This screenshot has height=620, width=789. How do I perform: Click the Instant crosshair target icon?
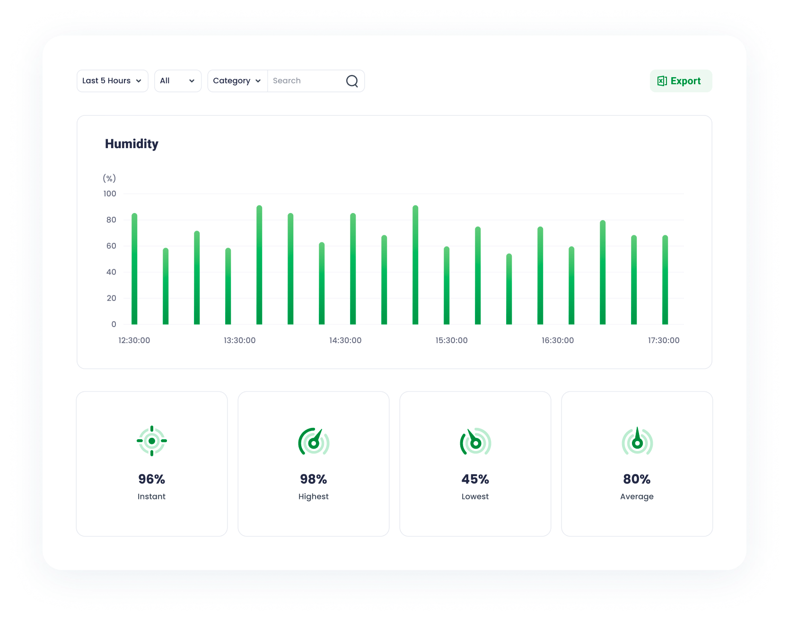152,441
